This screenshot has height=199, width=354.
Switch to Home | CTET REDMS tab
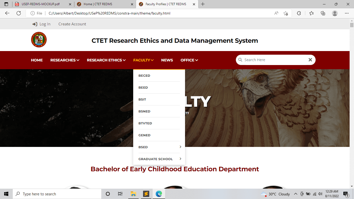[105, 4]
